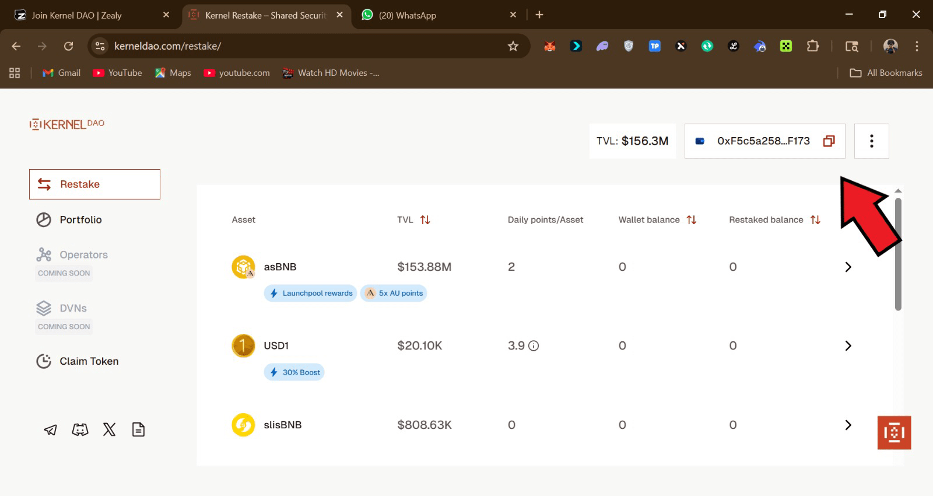Image resolution: width=933 pixels, height=496 pixels.
Task: Click the Launchpool rewards badge
Action: click(311, 293)
